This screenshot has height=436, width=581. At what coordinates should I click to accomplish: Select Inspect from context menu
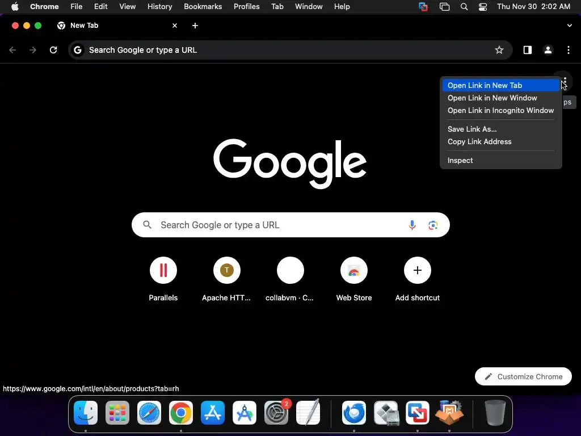click(500, 161)
